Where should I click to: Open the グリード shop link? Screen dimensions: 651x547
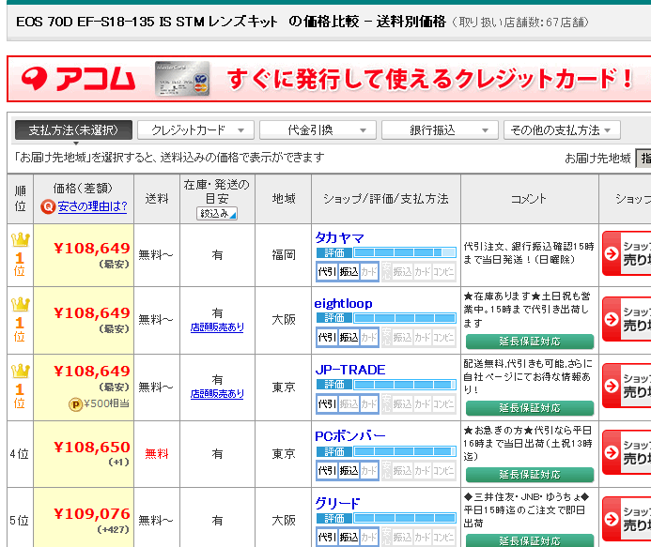click(x=337, y=503)
